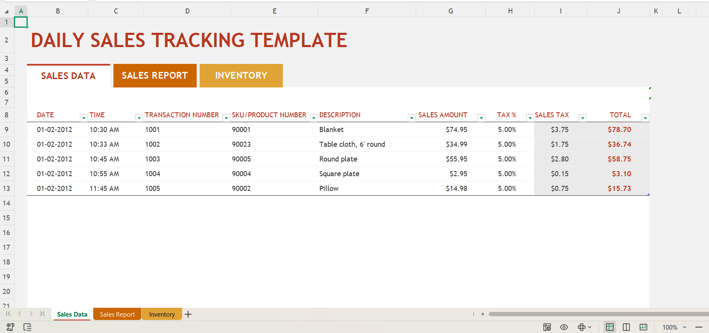709x333 pixels.
Task: Select 'Table cloth, 6' round' cell
Action: 367,144
